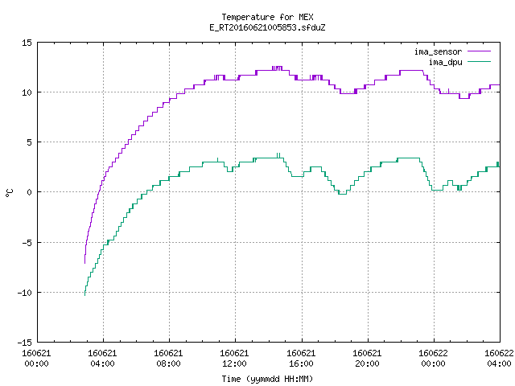This screenshot has height=386, width=515.
Task: Click the ima_dpu legend label
Action: pyautogui.click(x=445, y=62)
